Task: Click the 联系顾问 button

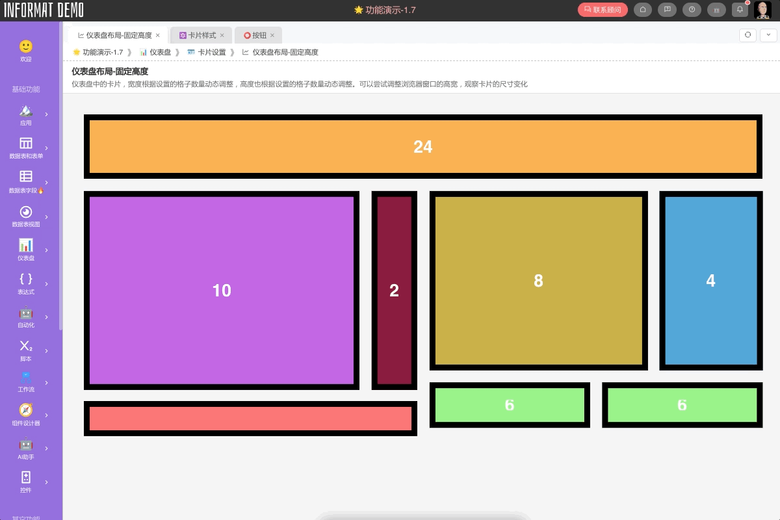Action: click(603, 10)
